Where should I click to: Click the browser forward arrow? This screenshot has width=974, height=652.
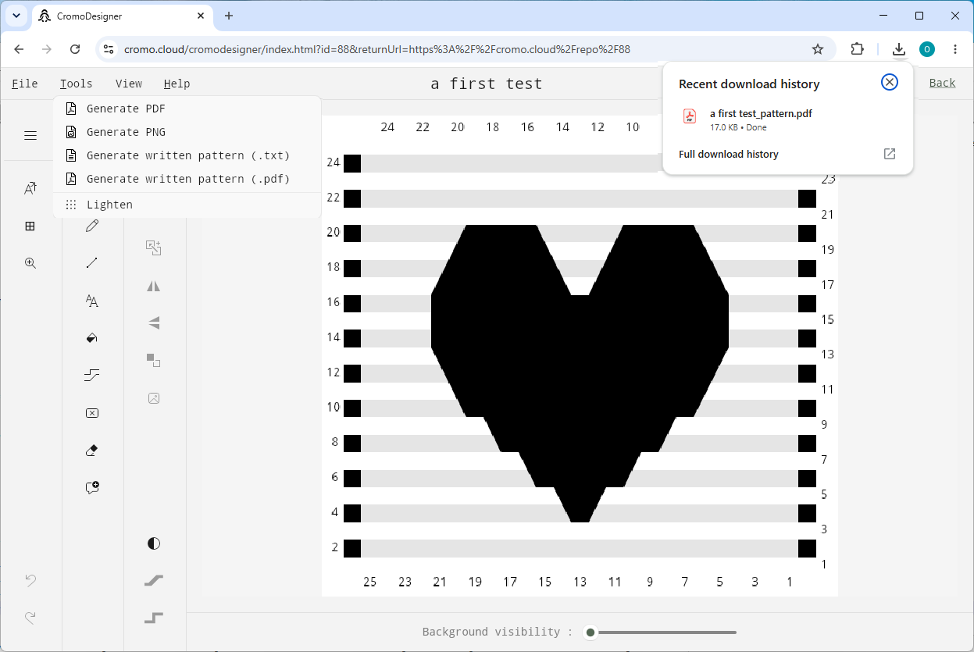(x=47, y=49)
